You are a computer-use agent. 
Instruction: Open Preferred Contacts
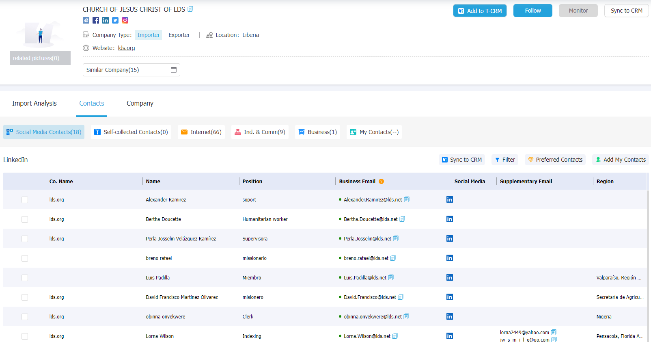pyautogui.click(x=555, y=160)
